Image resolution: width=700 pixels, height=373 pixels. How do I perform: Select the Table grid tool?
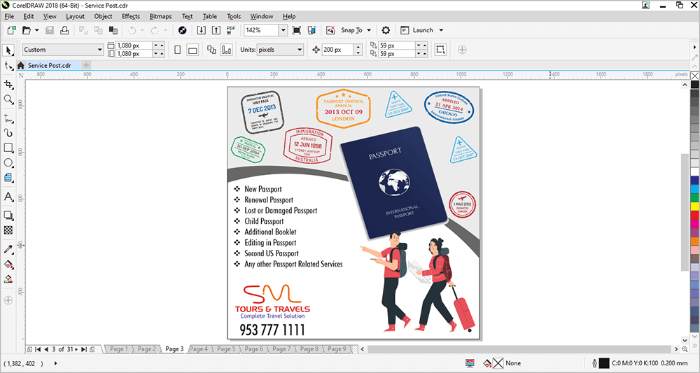(x=8, y=178)
